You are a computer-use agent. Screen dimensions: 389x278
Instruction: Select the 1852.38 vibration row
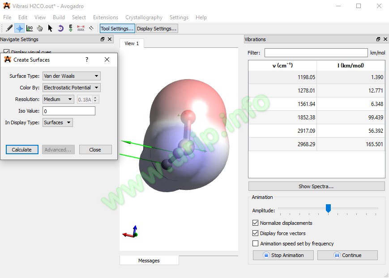[x=316, y=117]
